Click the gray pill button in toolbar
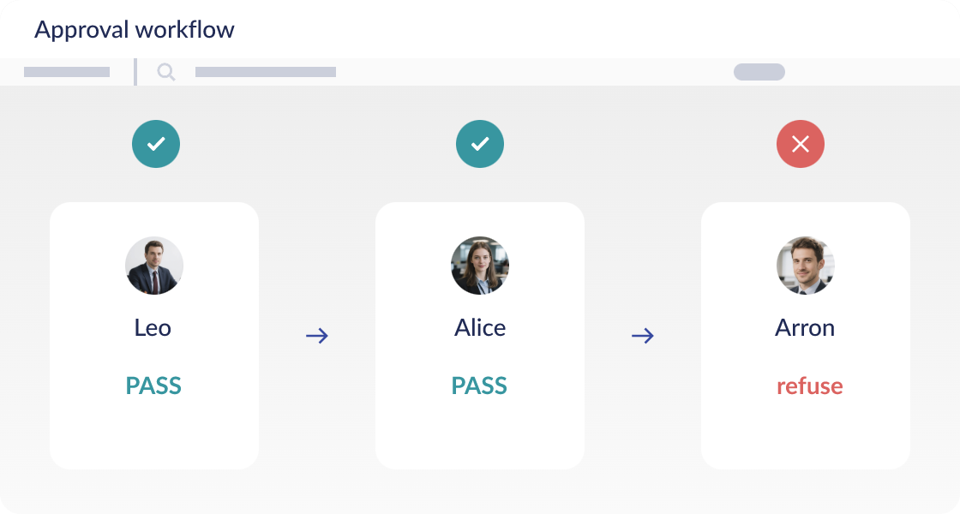Image resolution: width=960 pixels, height=514 pixels. coord(759,72)
